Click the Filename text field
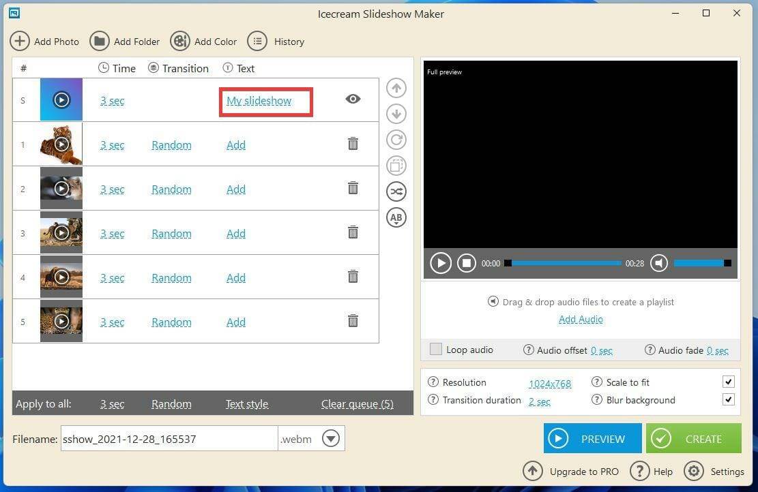This screenshot has width=758, height=492. pyautogui.click(x=169, y=439)
